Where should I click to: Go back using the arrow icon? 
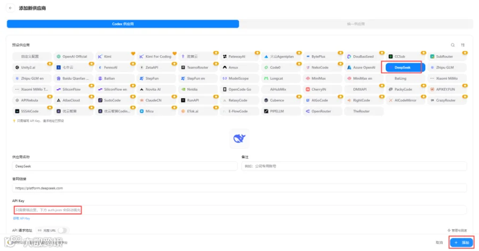tap(11, 8)
